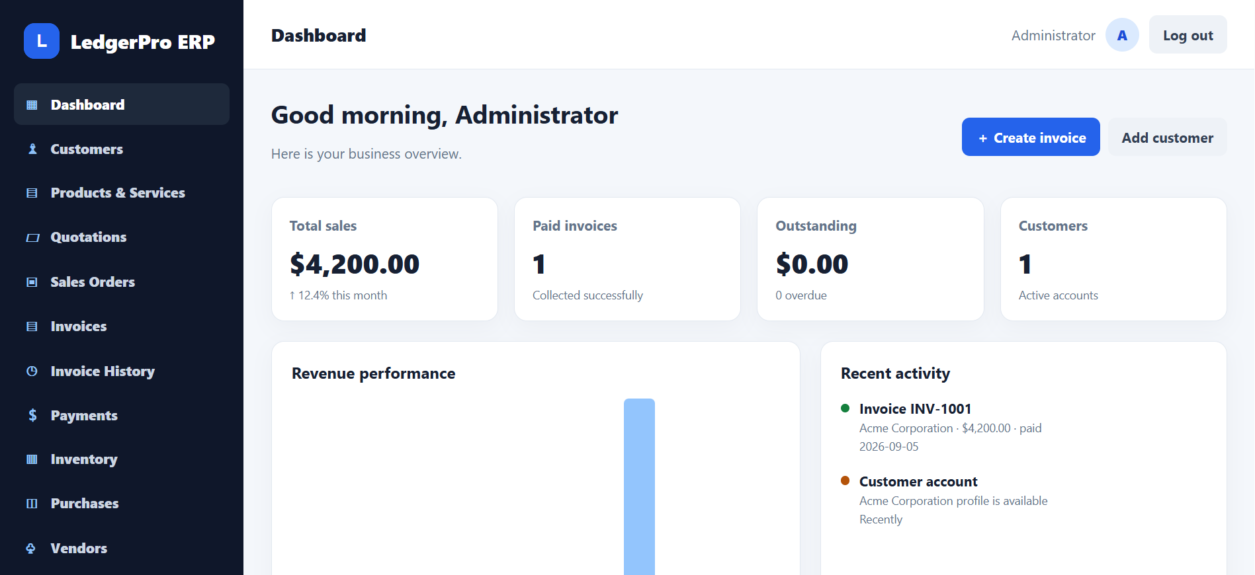The width and height of the screenshot is (1255, 575).
Task: Click the Dashboard grid icon in sidebar
Action: (x=32, y=105)
